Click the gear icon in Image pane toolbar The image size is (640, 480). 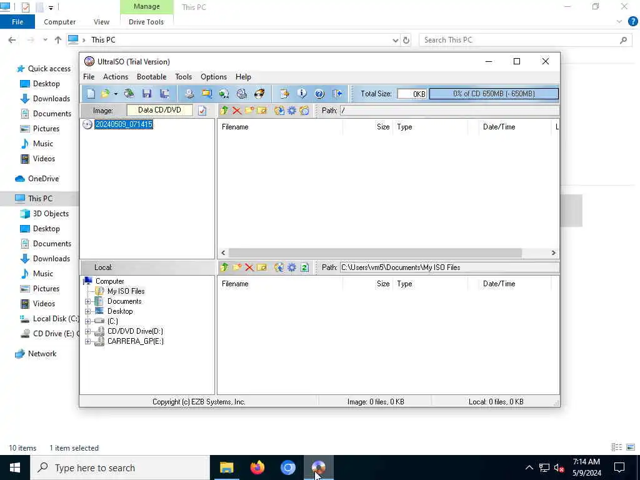point(292,111)
